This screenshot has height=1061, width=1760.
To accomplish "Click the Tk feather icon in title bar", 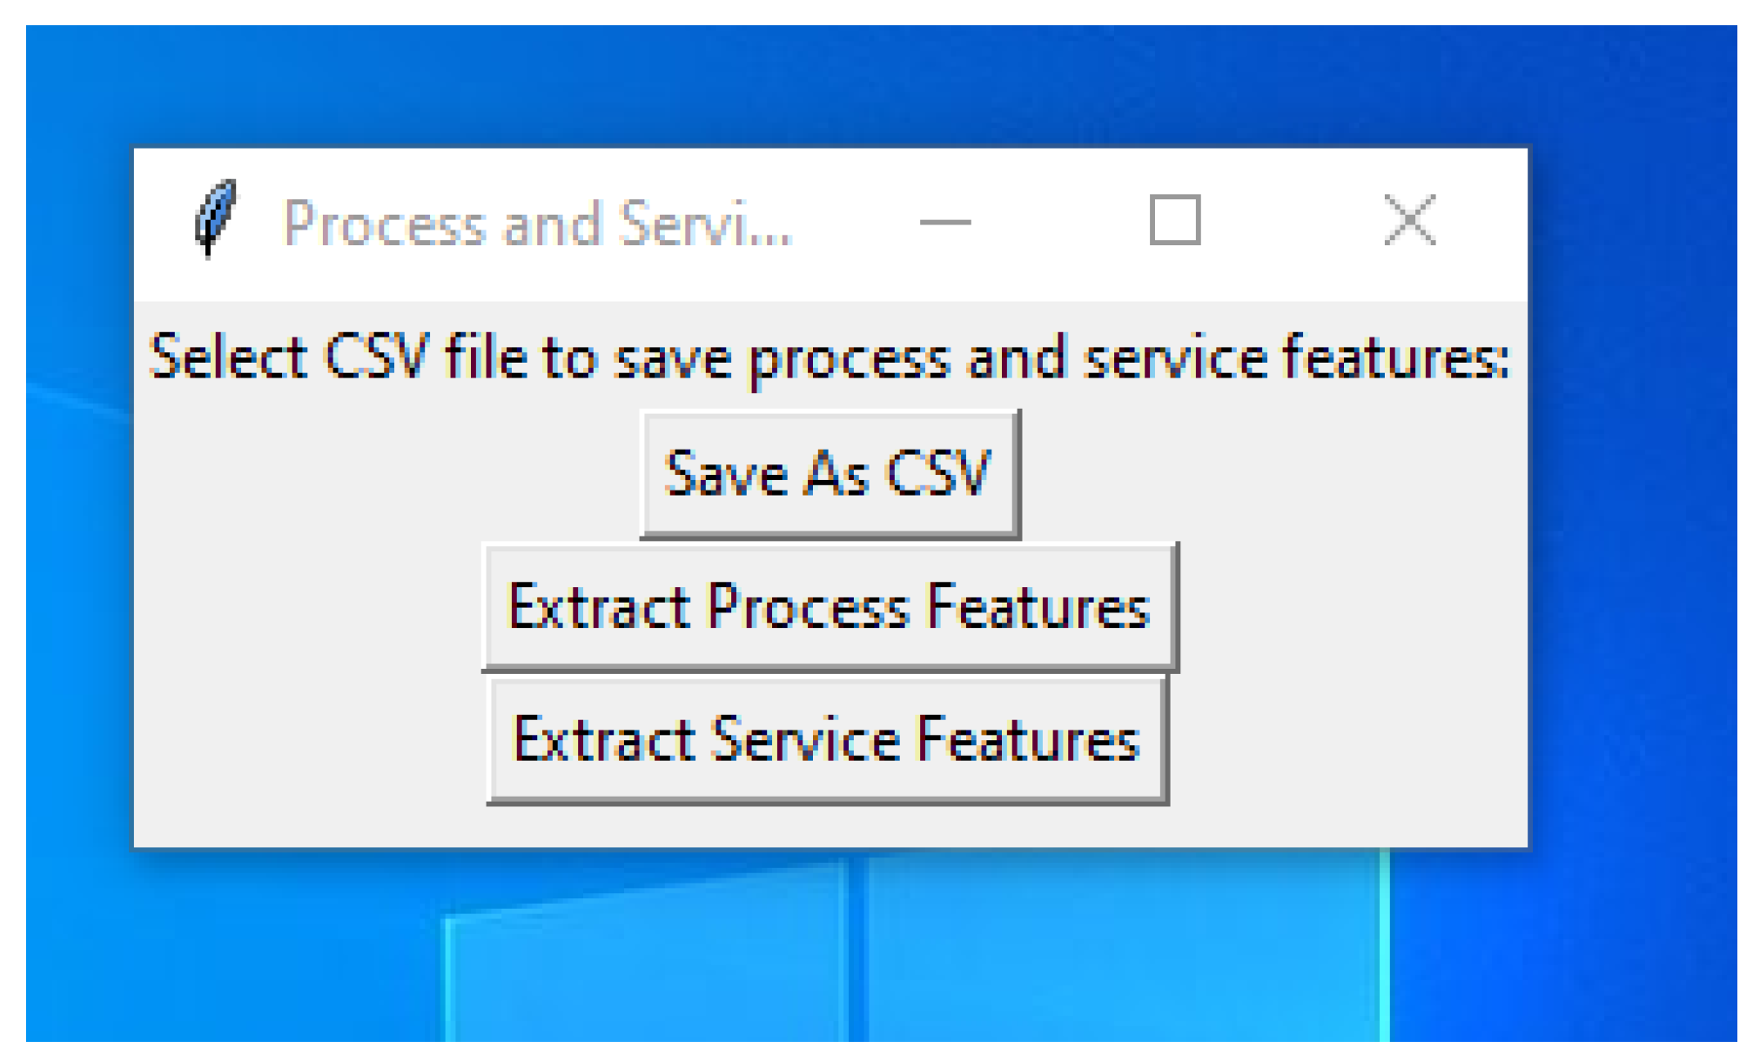I will pos(214,219).
